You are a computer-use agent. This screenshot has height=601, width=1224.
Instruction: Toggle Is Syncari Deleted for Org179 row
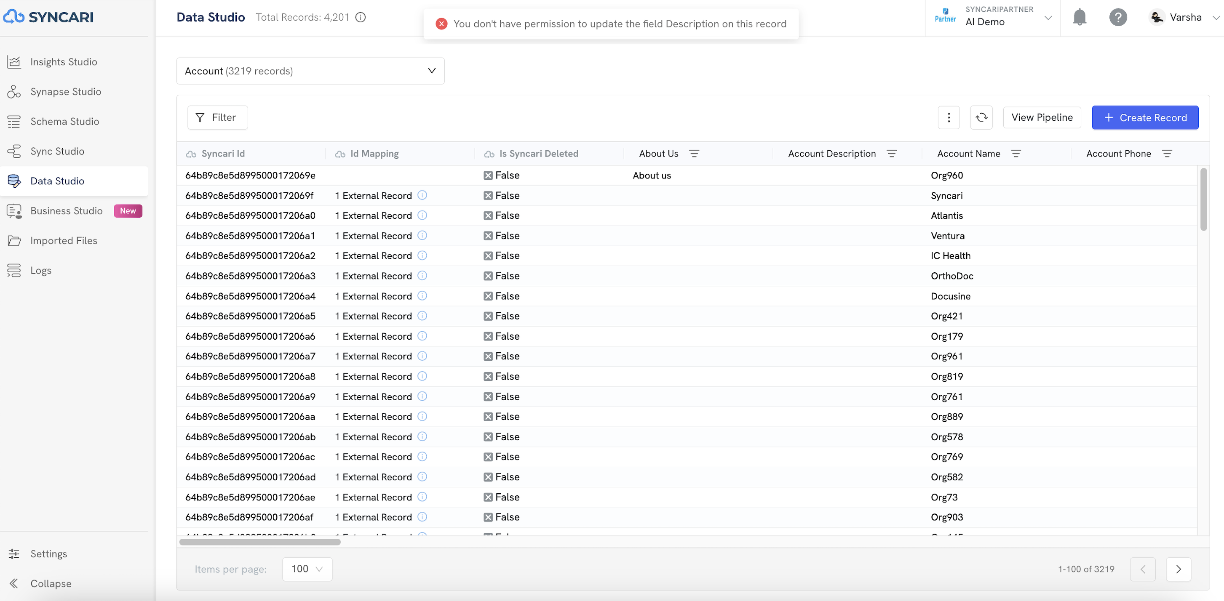(488, 337)
